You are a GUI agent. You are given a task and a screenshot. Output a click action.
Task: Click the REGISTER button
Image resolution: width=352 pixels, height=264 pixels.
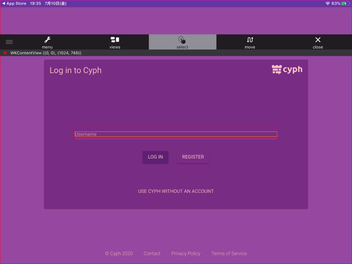coord(193,157)
